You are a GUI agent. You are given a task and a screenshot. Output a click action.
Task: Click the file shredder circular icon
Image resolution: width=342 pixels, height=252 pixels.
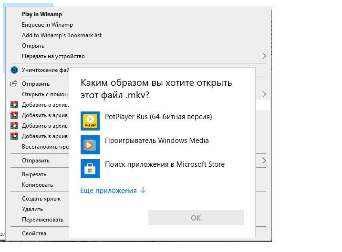[x=14, y=70]
